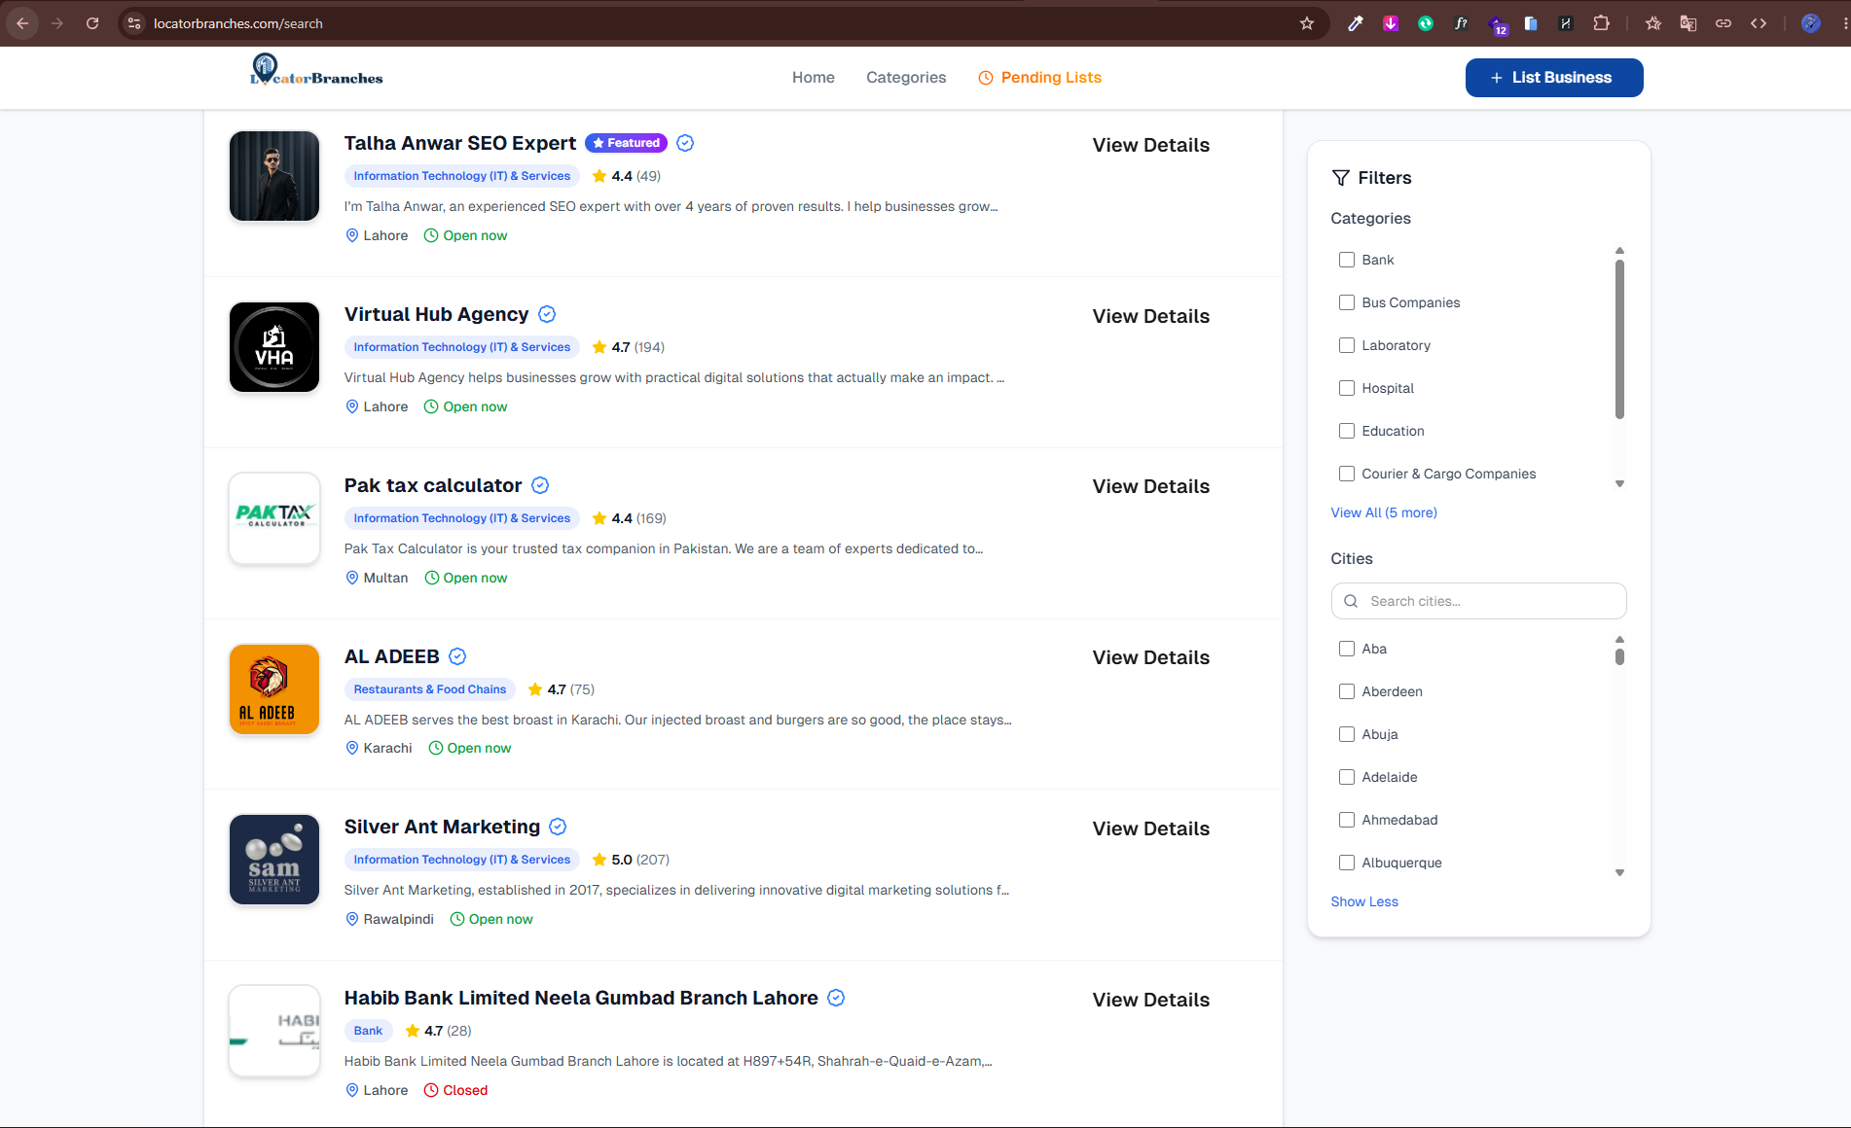Viewport: 1851px width, 1128px height.
Task: Click verified badge beside Virtual Hub Agency
Action: click(547, 314)
